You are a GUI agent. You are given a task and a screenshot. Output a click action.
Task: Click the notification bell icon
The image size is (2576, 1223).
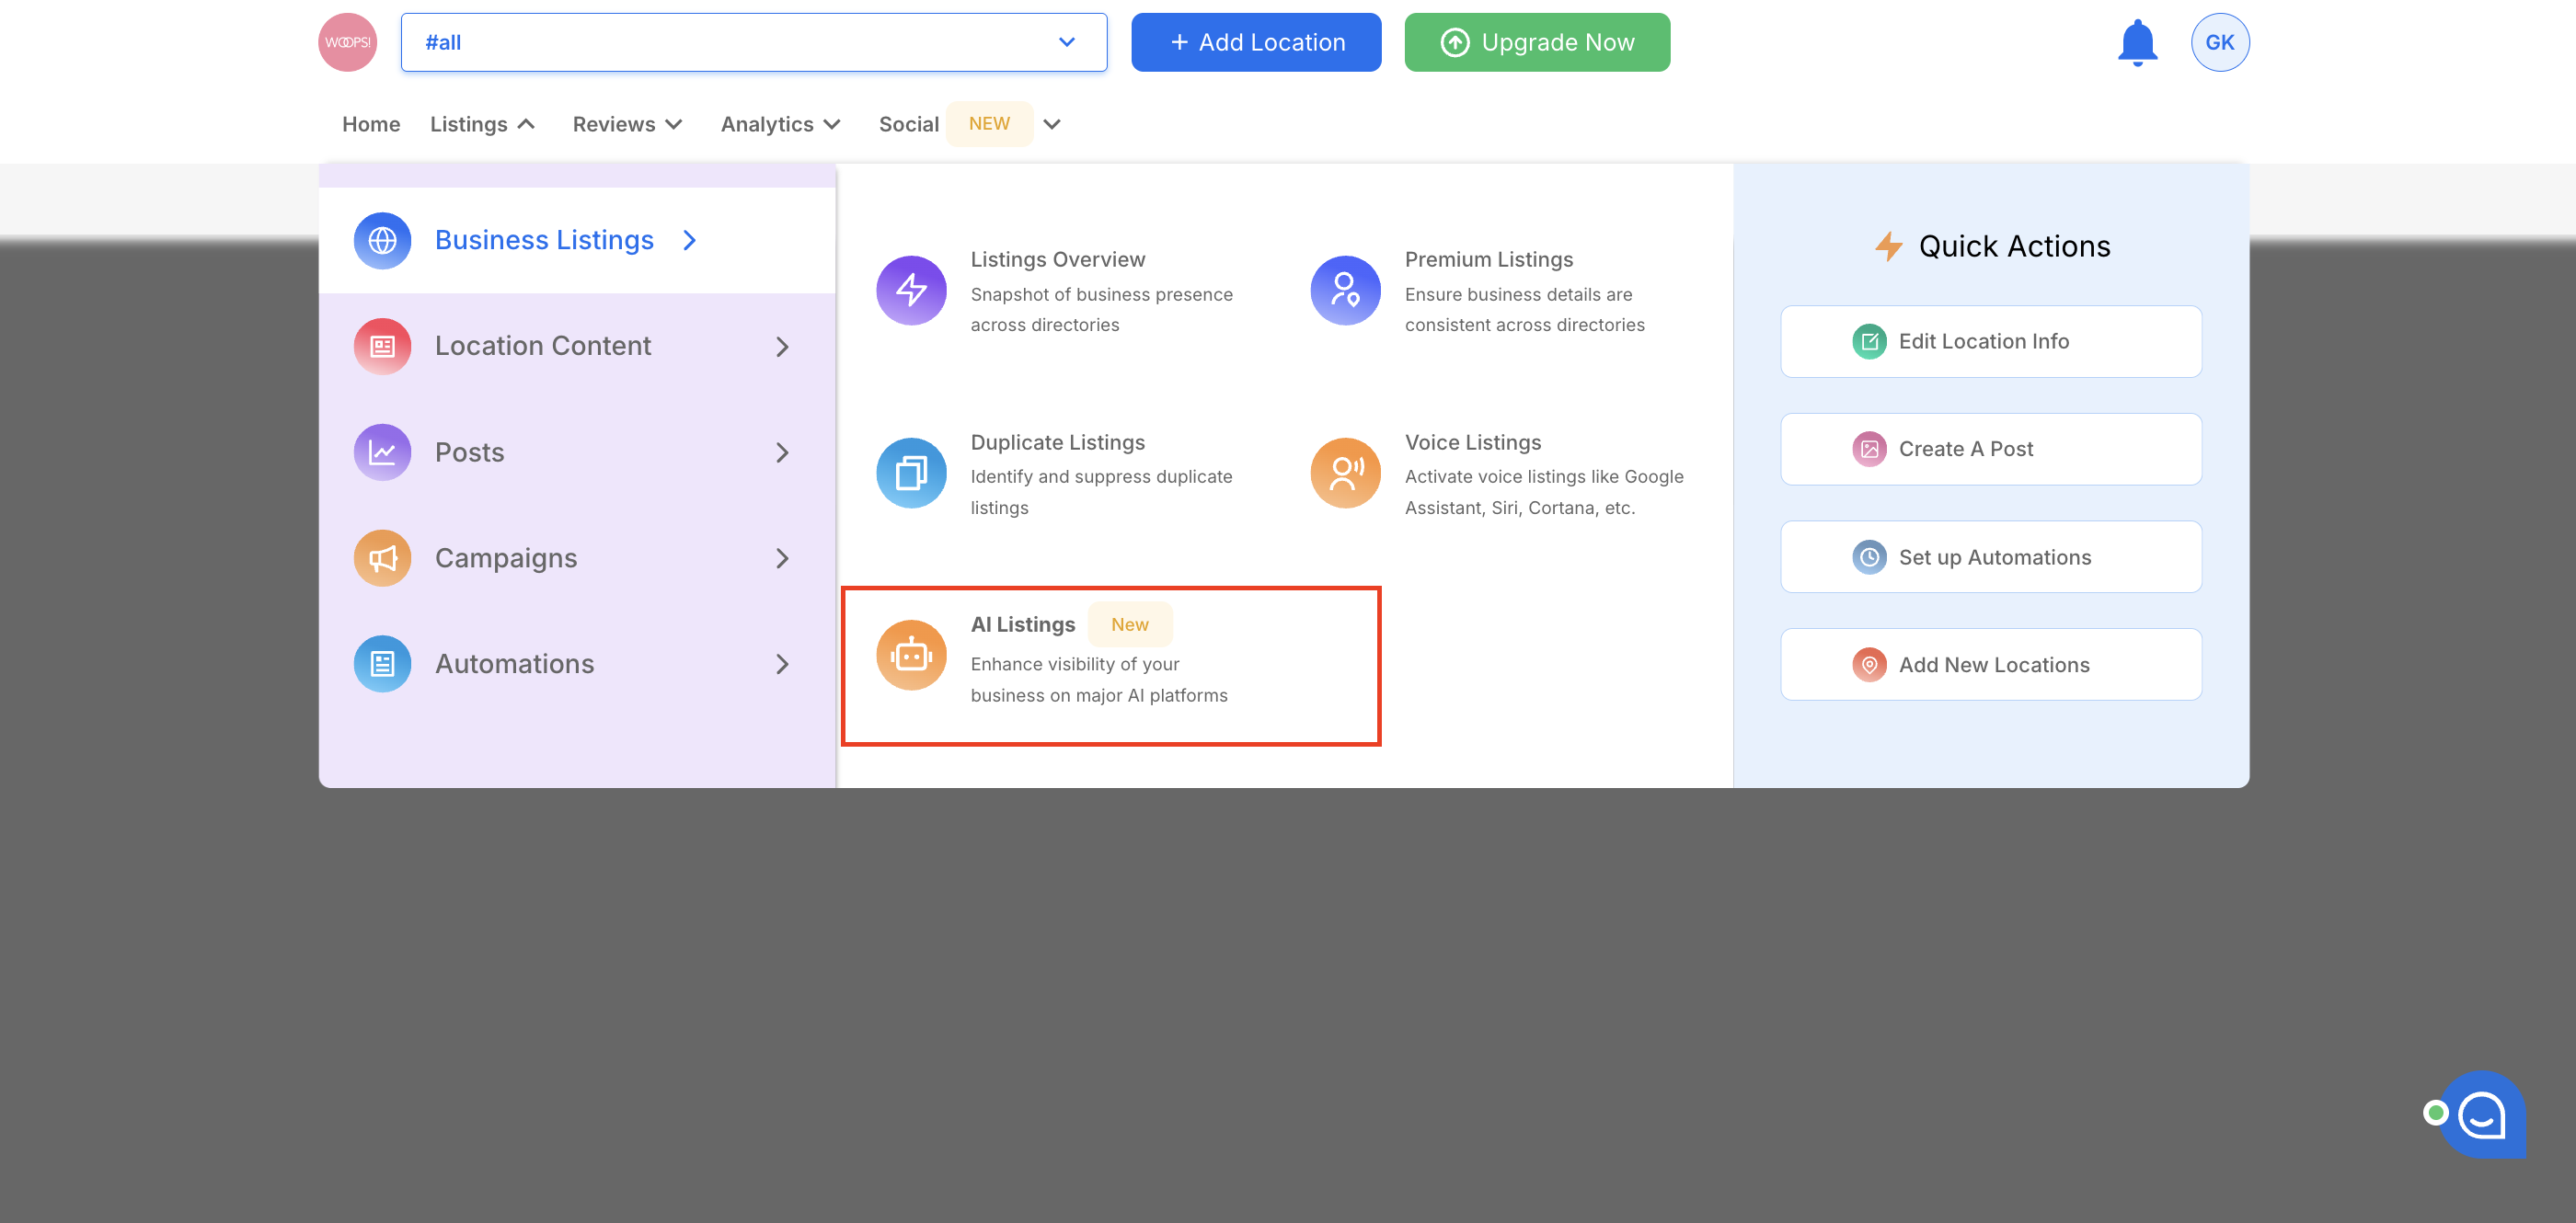2137,43
